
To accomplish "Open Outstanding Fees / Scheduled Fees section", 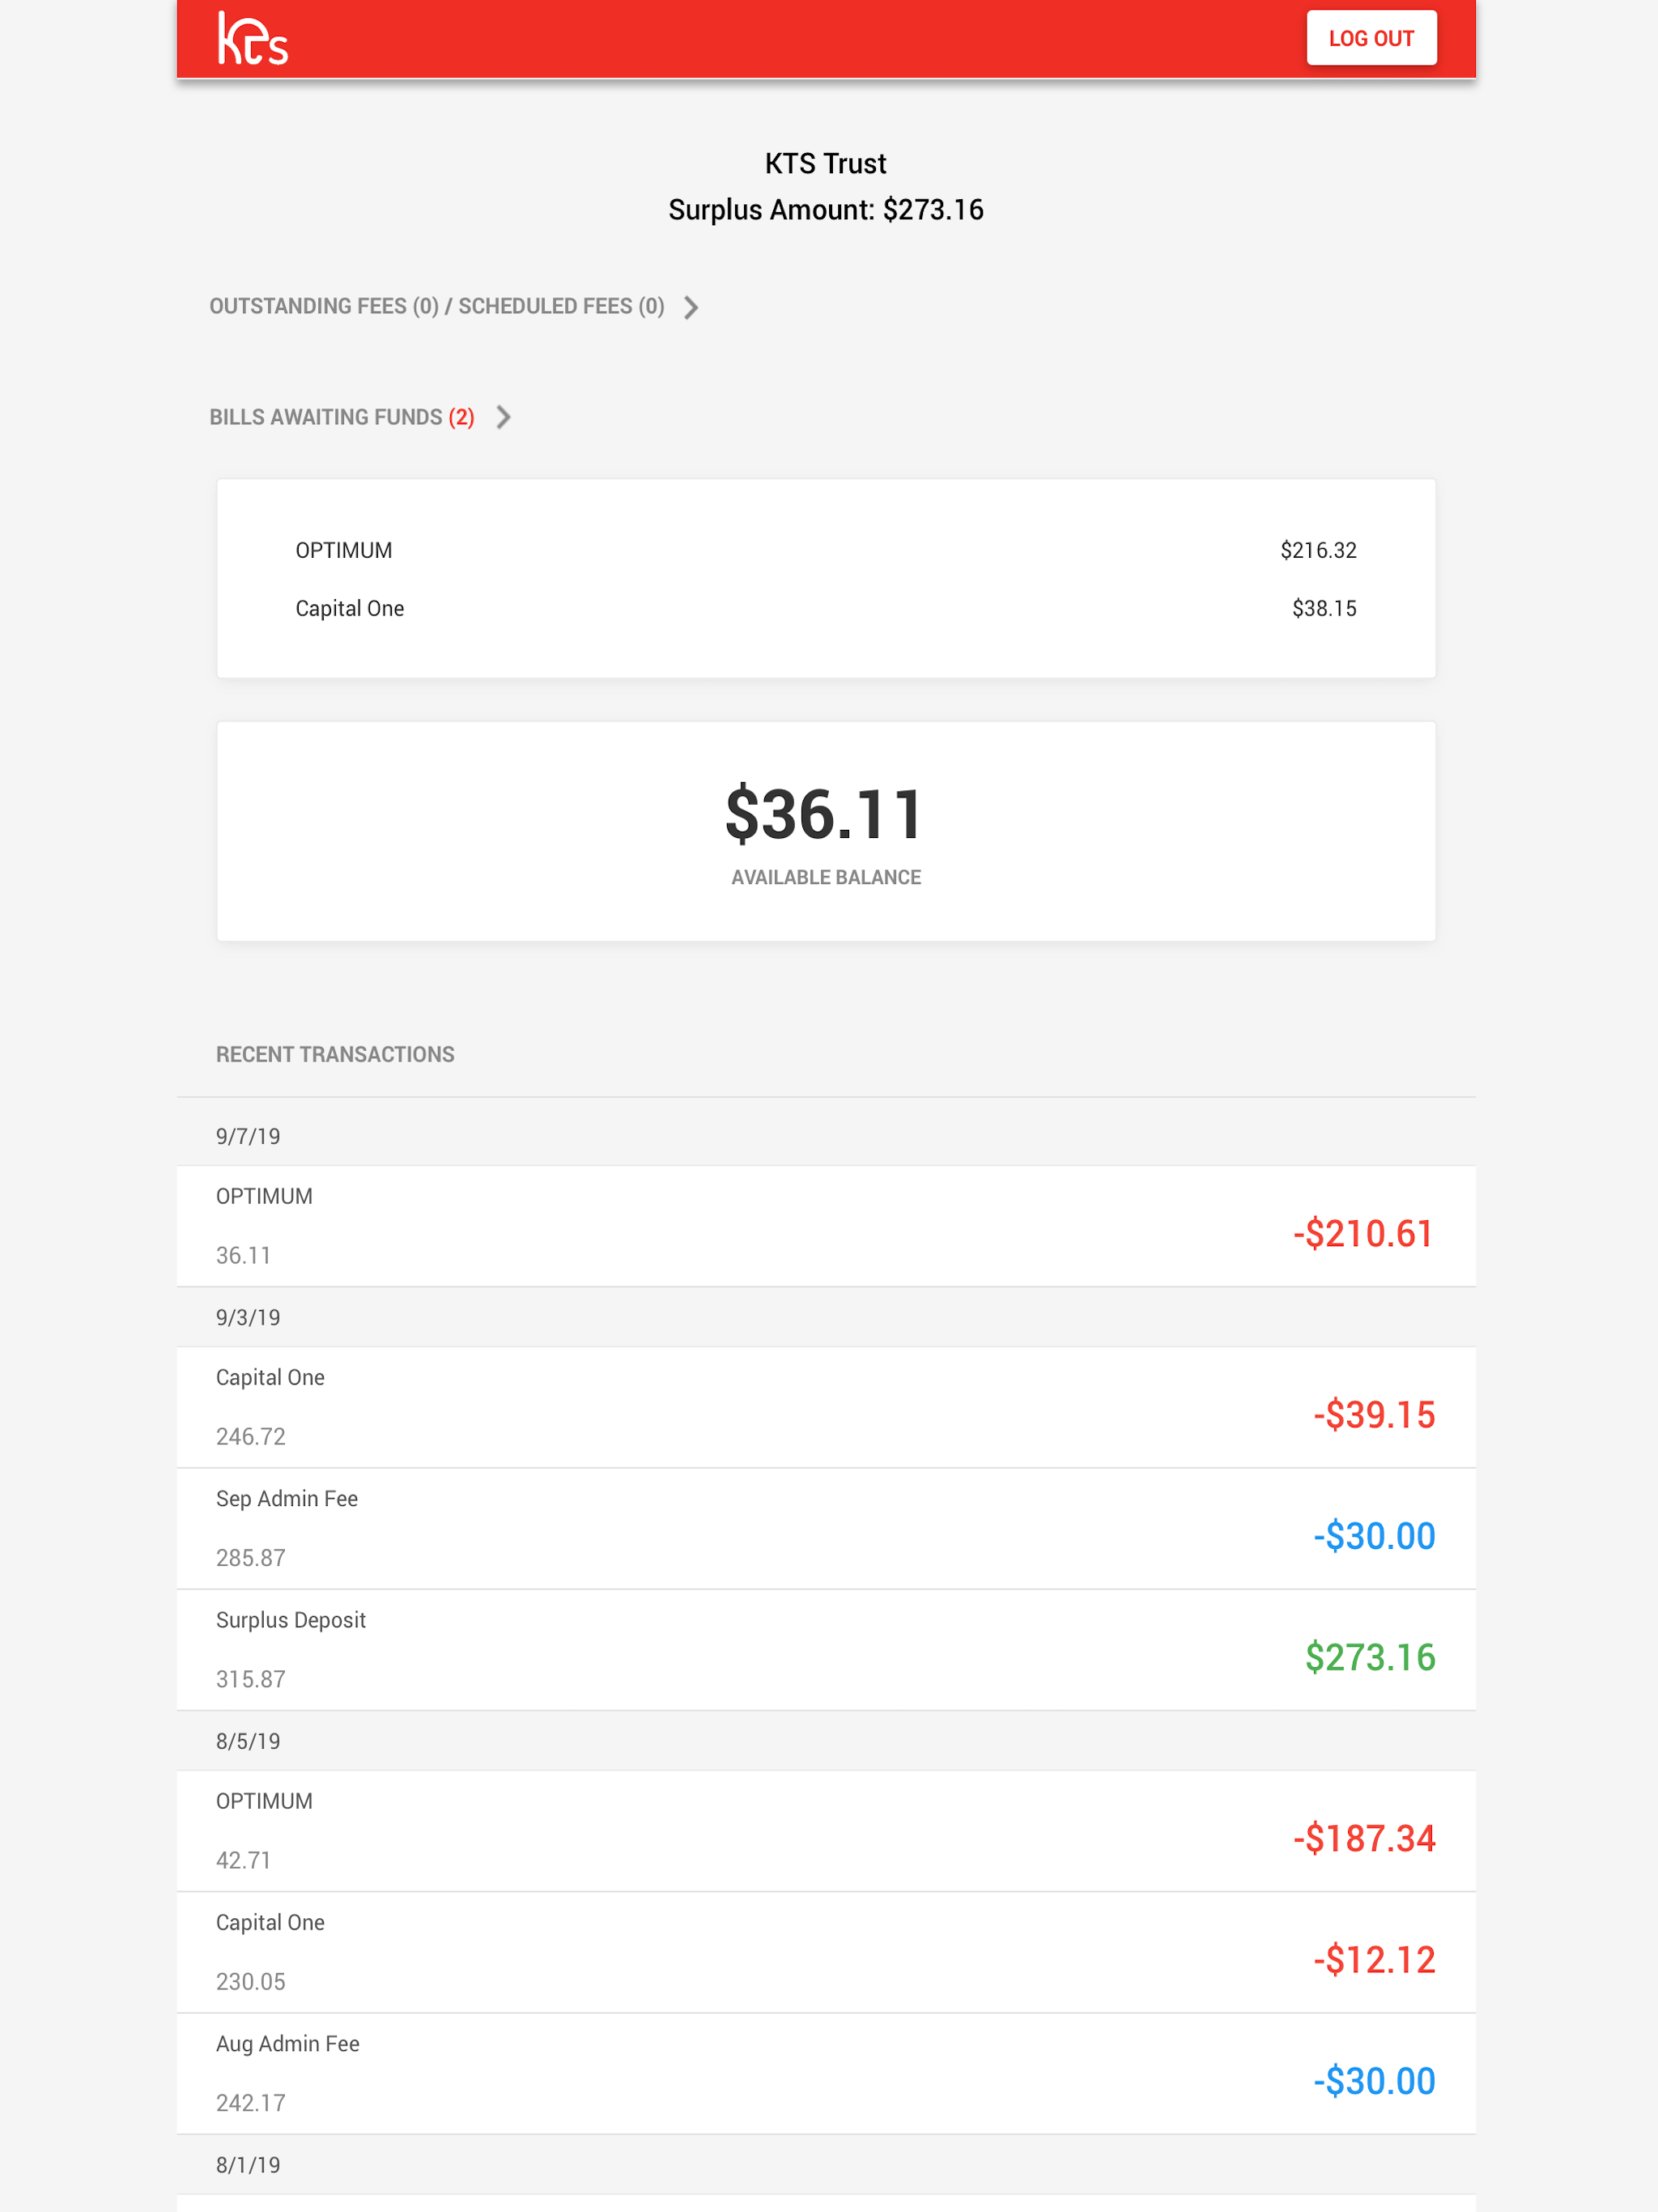I will [437, 306].
